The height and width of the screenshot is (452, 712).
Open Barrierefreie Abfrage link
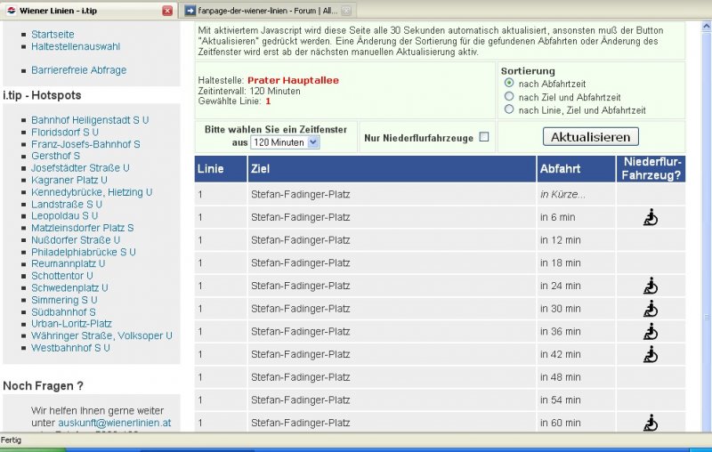(78, 70)
